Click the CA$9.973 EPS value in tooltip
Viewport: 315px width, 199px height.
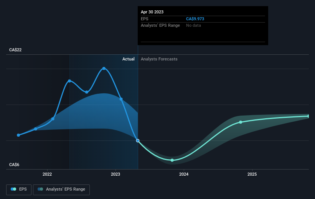pos(195,19)
